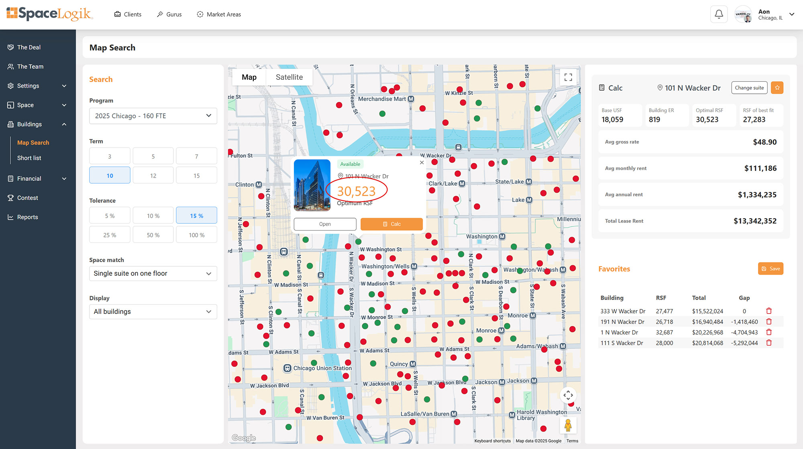Open The Deal sidebar item

29,47
